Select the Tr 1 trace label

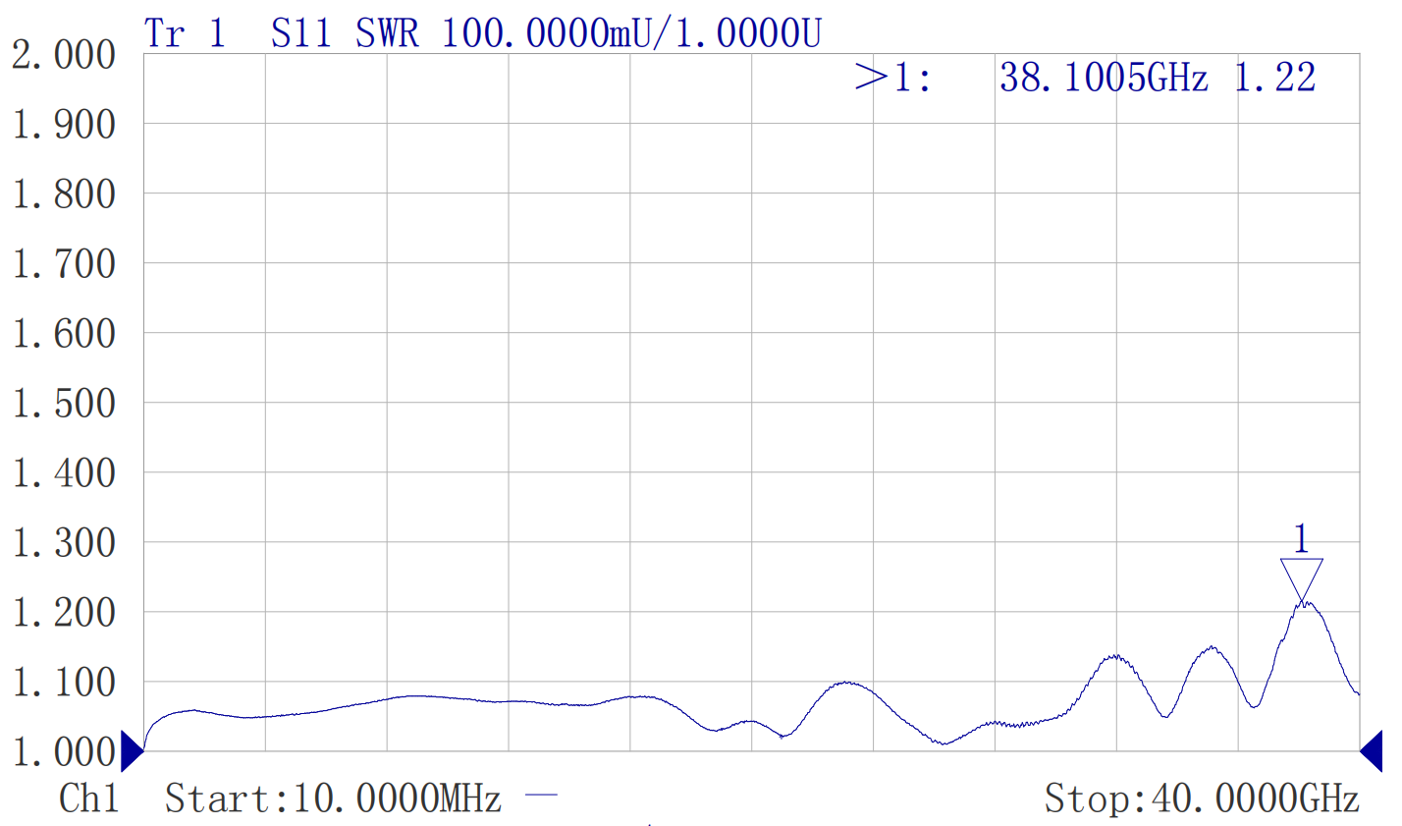click(x=185, y=33)
